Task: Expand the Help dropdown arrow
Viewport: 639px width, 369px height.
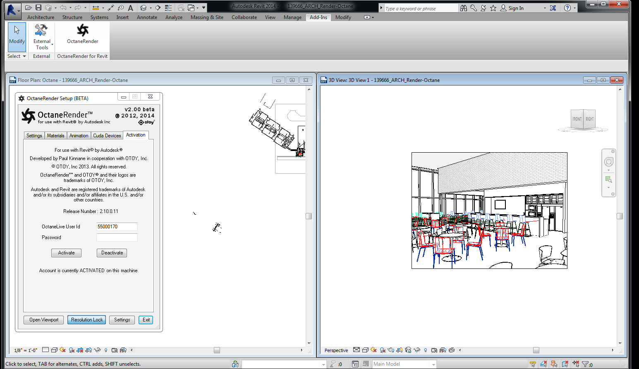Action: pyautogui.click(x=574, y=8)
